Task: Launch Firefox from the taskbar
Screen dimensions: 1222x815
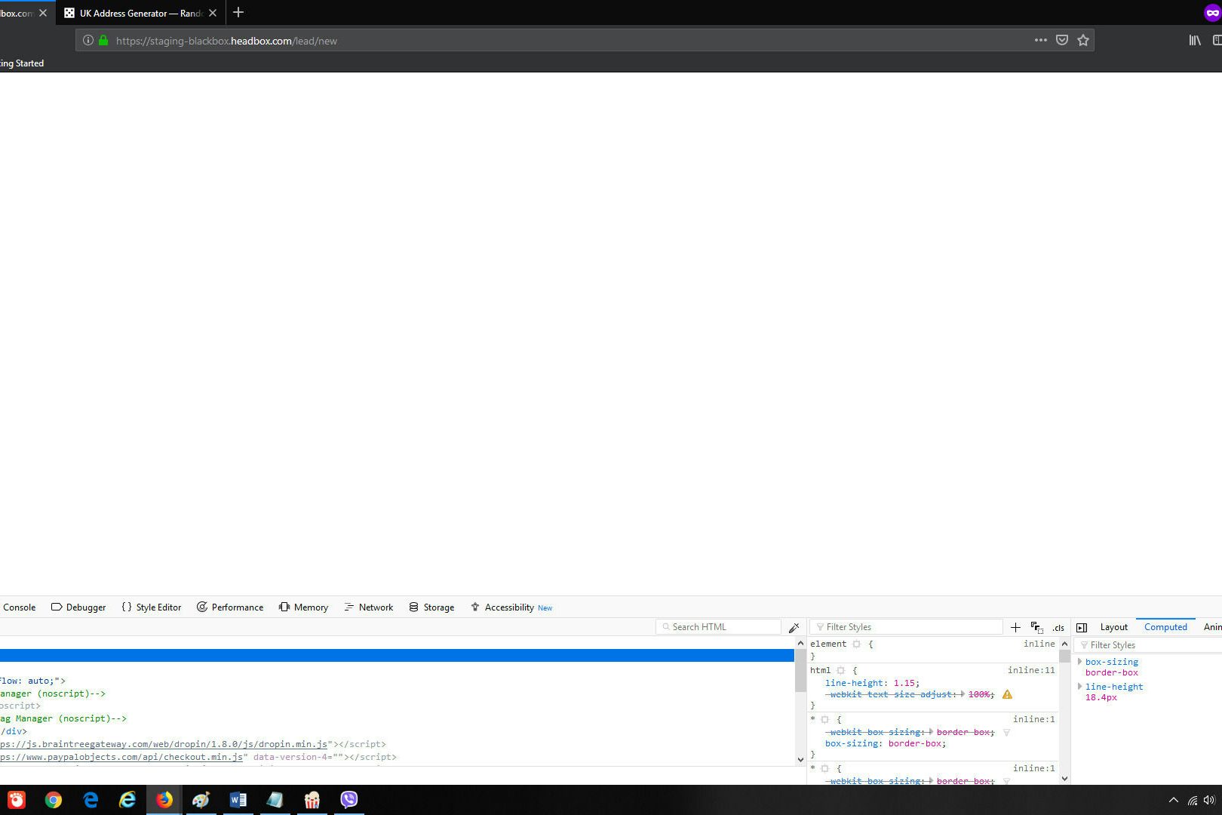Action: [164, 800]
